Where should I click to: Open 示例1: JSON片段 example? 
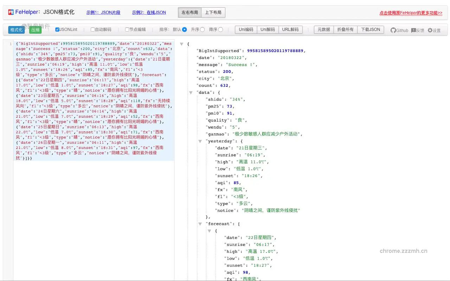click(103, 12)
